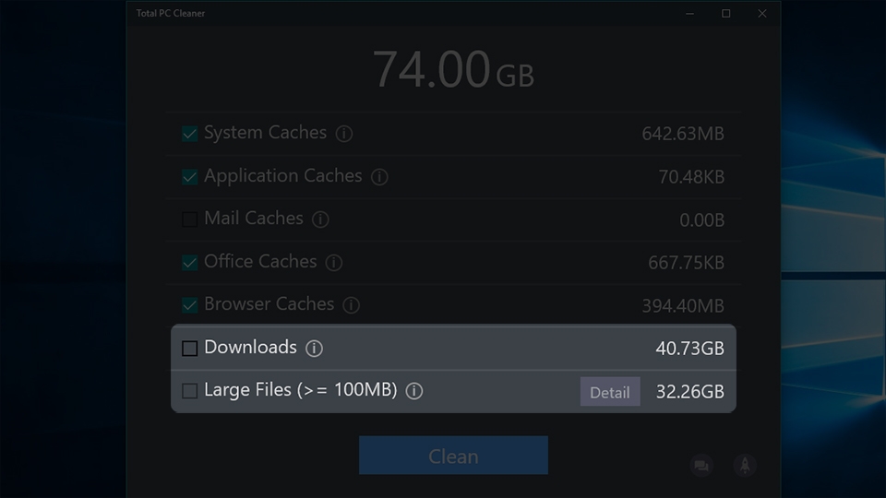This screenshot has width=886, height=498.
Task: Check the Downloads checkbox
Action: [190, 349]
